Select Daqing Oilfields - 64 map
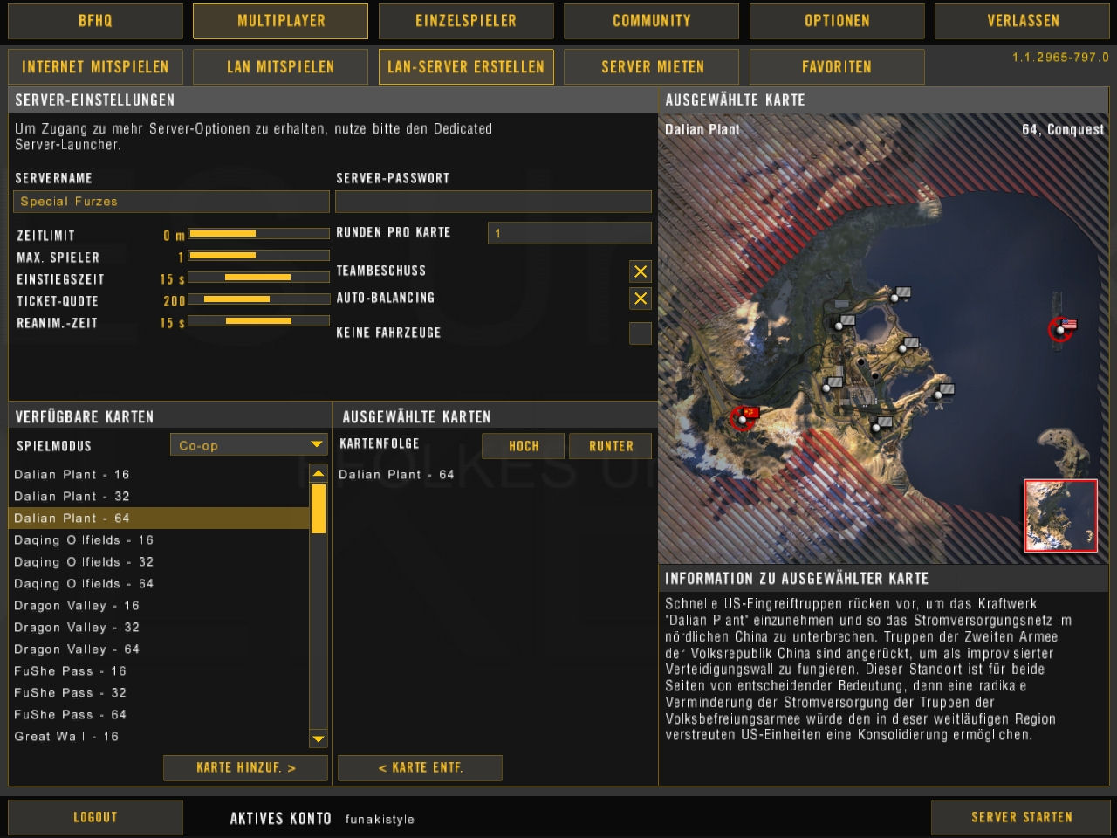1117x838 pixels. [159, 584]
